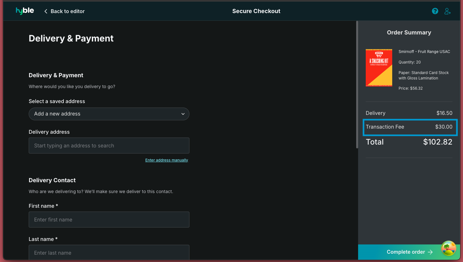
Task: Click Enter address manually link
Action: pyautogui.click(x=166, y=160)
